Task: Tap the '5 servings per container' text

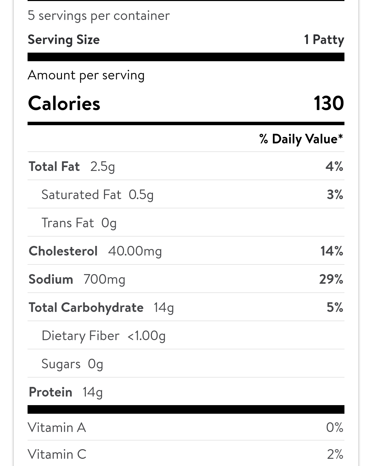Action: (99, 16)
